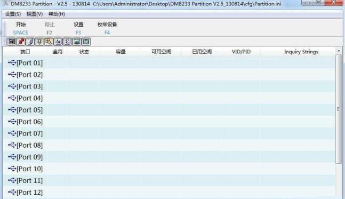Click the light bulb toolbar icon
Image resolution: width=345 pixels, height=199 pixels.
pyautogui.click(x=39, y=42)
